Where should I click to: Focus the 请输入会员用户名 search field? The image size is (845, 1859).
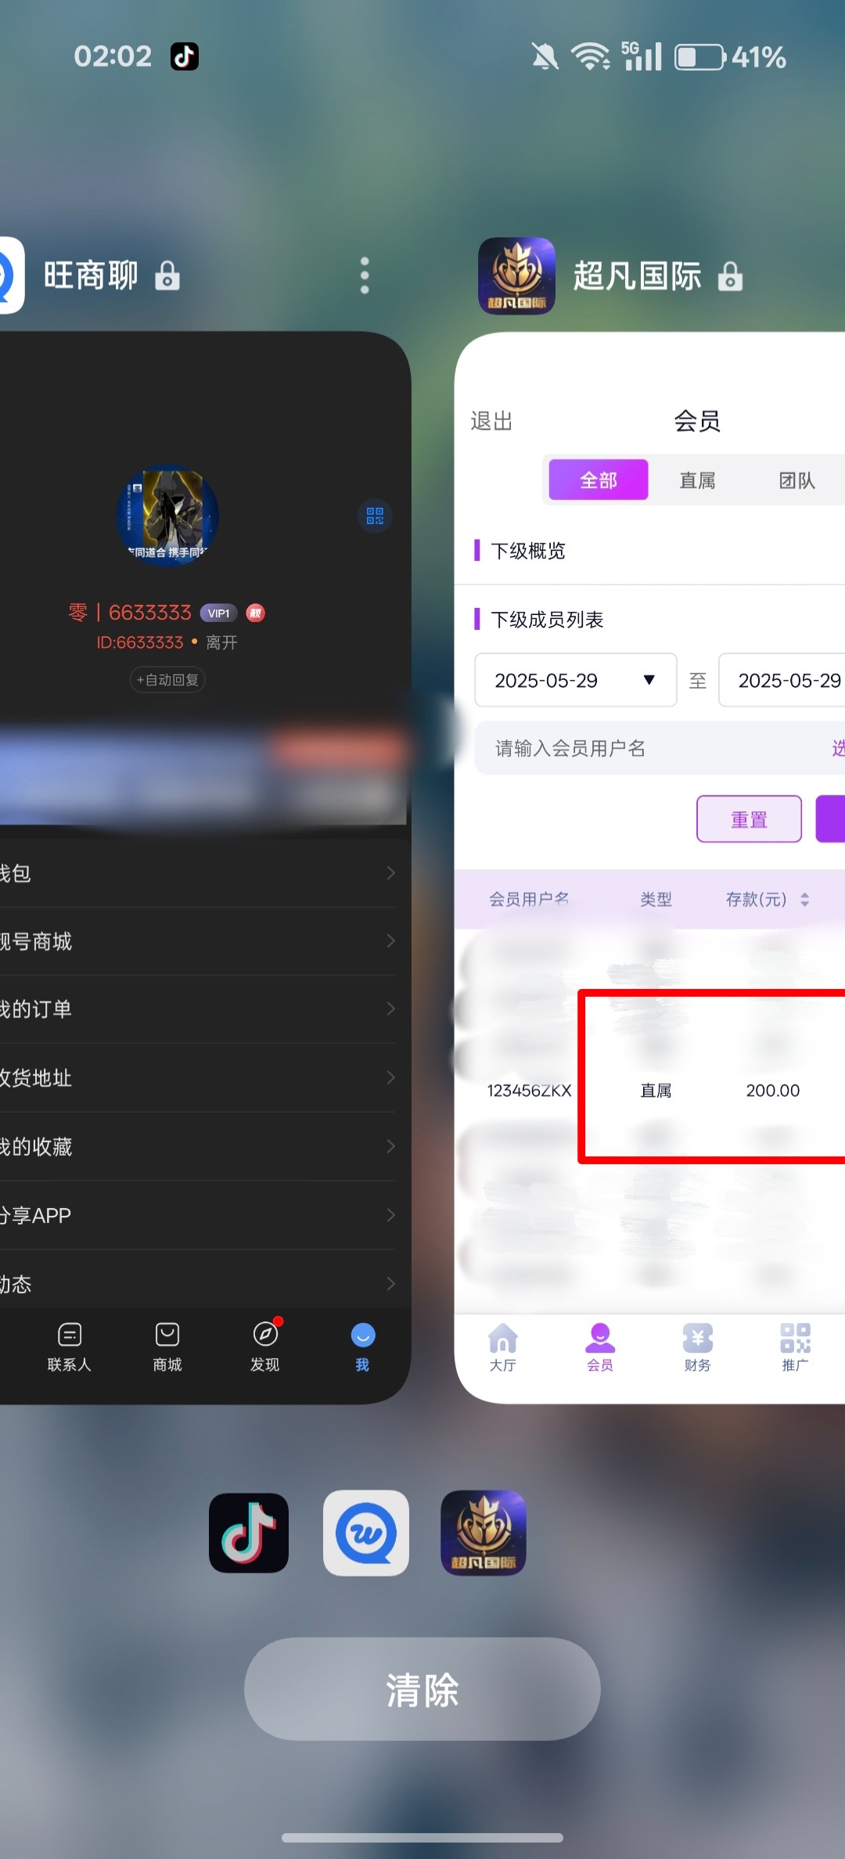tap(649, 749)
